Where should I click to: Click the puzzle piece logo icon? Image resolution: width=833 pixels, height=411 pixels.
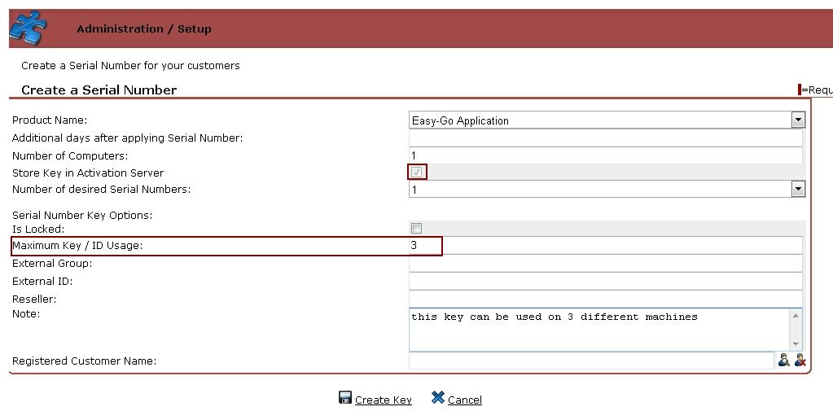coord(28,29)
